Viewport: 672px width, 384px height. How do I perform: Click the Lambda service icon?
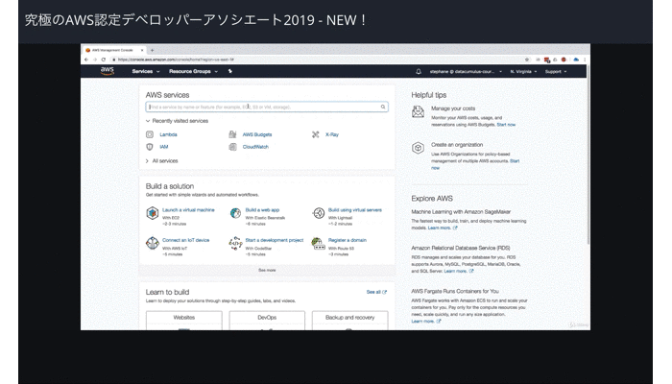[150, 134]
